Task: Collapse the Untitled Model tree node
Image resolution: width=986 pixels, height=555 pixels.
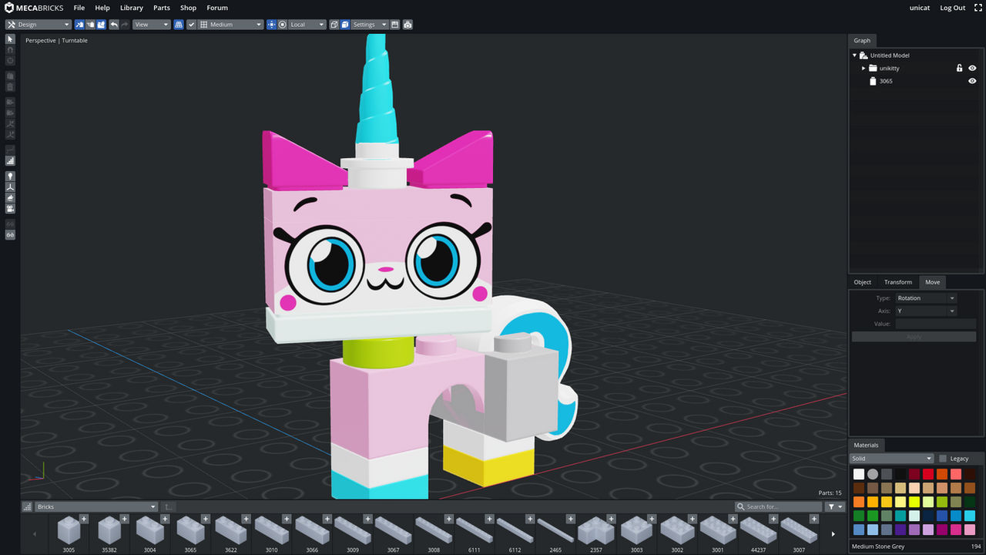Action: [x=854, y=55]
